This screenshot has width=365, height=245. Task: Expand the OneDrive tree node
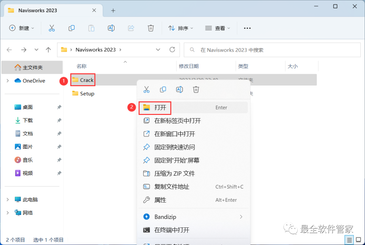(x=8, y=81)
